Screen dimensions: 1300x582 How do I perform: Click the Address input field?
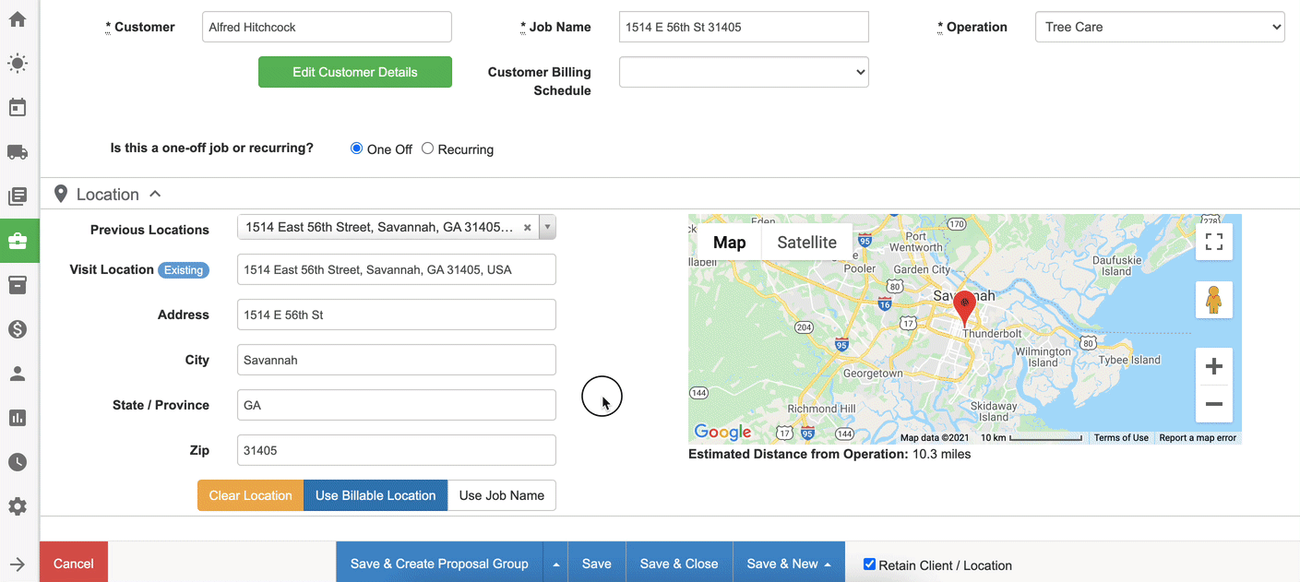[x=397, y=315]
